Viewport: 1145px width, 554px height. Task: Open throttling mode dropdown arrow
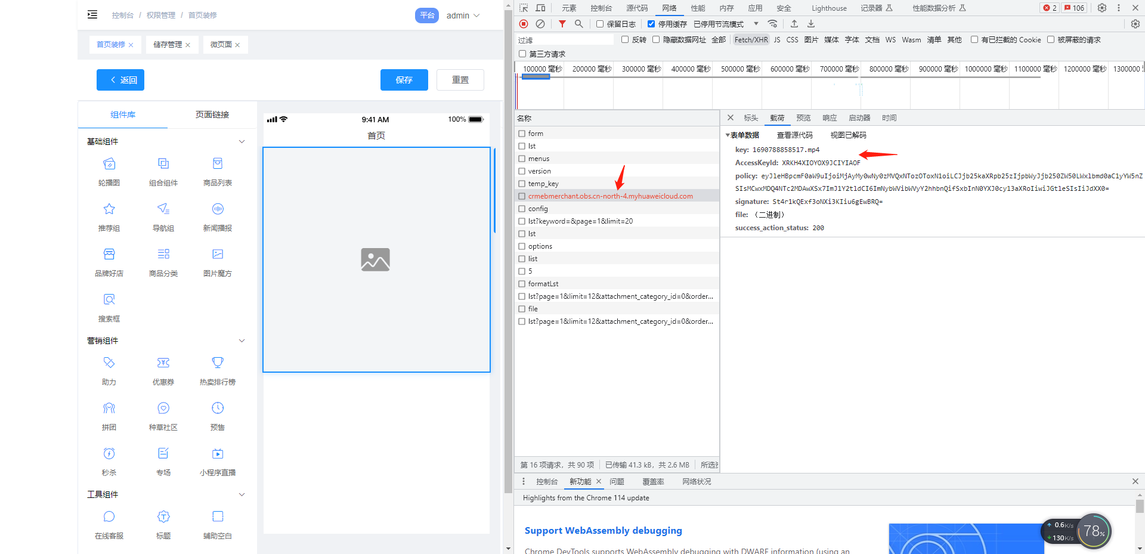click(756, 24)
